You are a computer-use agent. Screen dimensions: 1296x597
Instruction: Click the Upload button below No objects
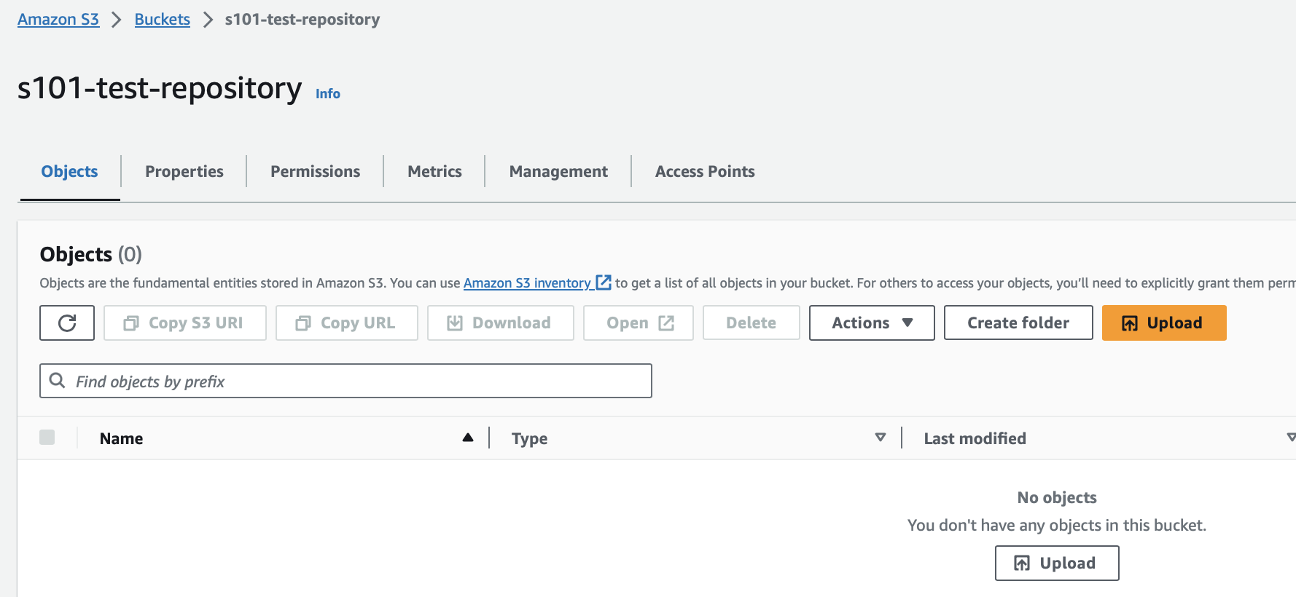(x=1057, y=563)
